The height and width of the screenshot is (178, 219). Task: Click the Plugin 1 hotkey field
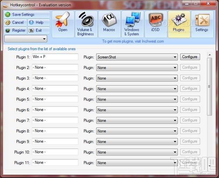[55, 57]
